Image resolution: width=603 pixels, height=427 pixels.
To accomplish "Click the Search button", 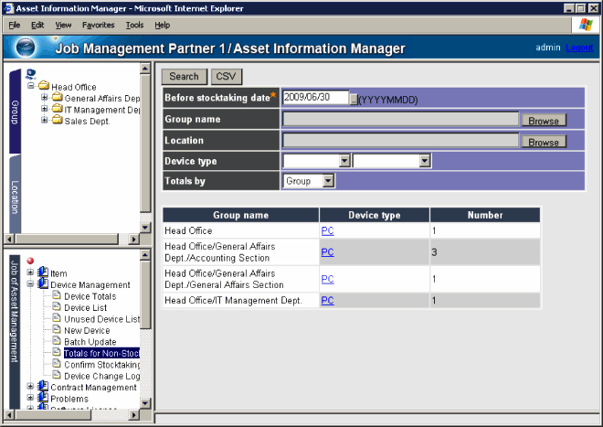I will click(184, 77).
